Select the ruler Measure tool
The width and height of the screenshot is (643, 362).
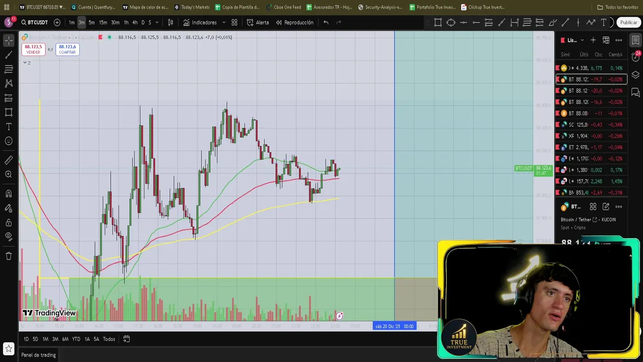pyautogui.click(x=9, y=160)
